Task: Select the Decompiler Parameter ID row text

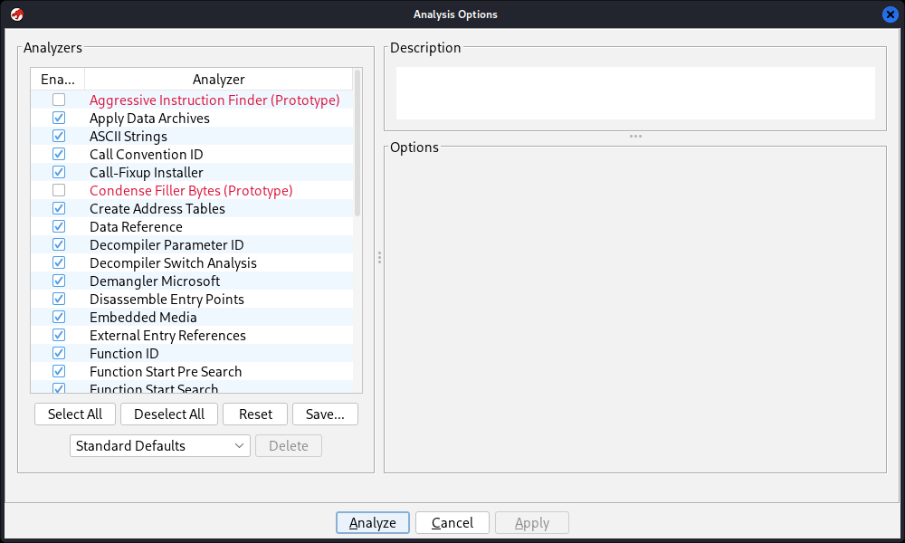Action: [x=167, y=244]
